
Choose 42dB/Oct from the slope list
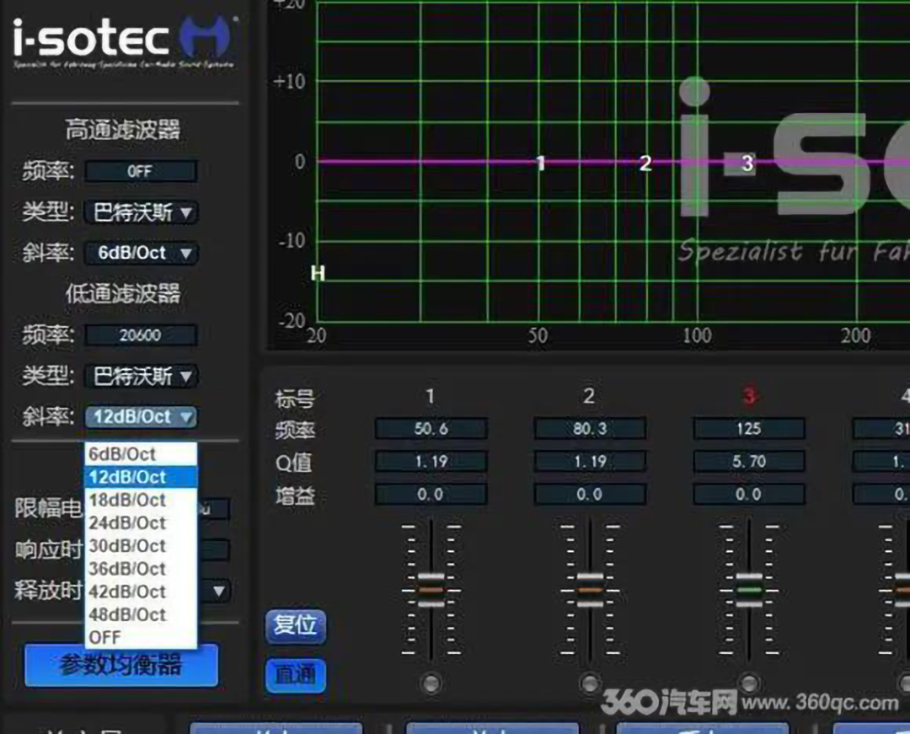(141, 592)
